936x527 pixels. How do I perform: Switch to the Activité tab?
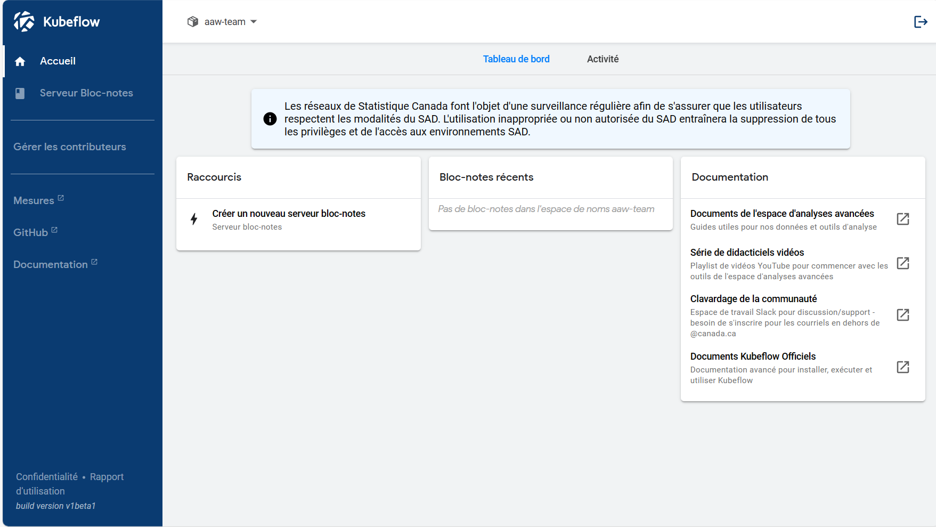[x=603, y=59]
